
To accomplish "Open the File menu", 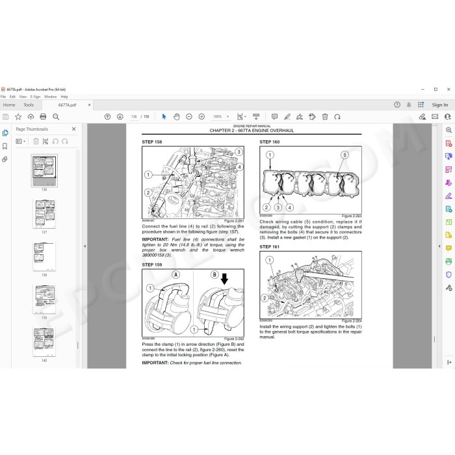I will [x=3, y=97].
